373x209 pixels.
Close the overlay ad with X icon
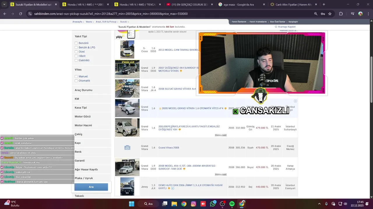click(295, 101)
